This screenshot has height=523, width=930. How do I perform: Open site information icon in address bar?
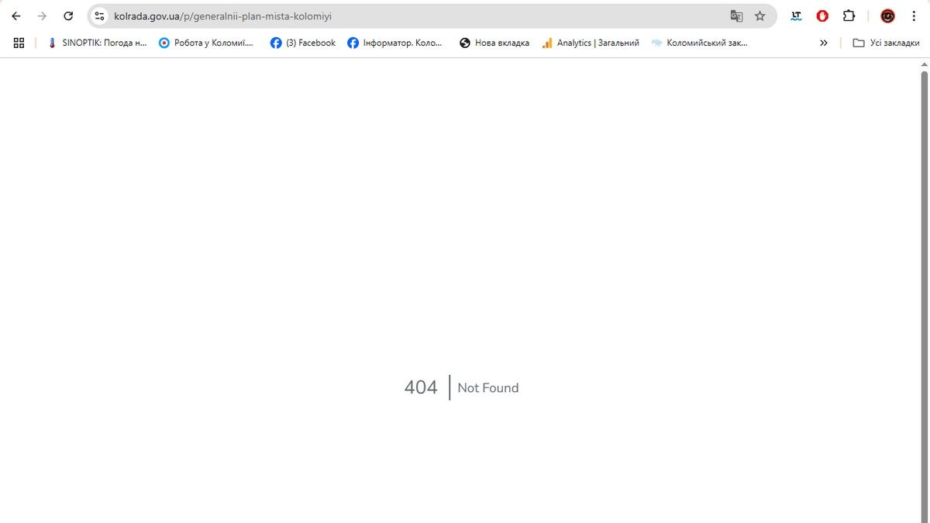point(99,16)
